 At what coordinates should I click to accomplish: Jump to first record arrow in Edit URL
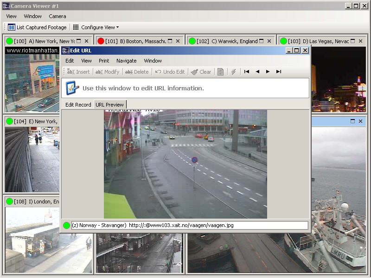point(247,72)
